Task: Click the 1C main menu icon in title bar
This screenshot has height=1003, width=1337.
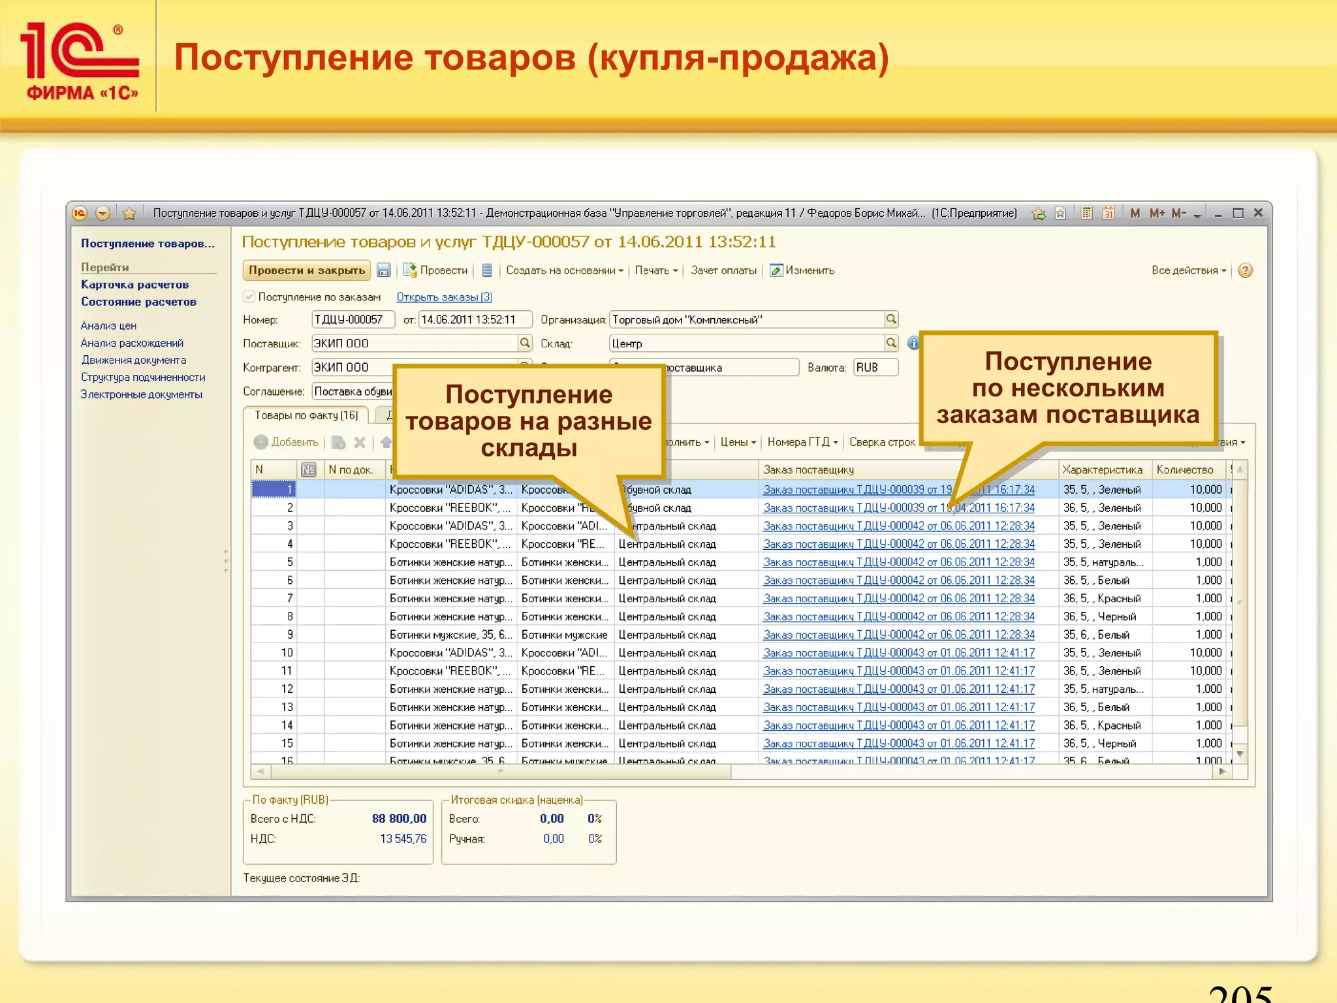Action: 80,214
